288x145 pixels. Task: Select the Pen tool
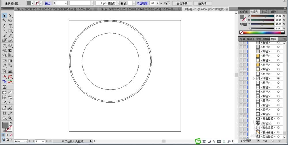[5, 26]
